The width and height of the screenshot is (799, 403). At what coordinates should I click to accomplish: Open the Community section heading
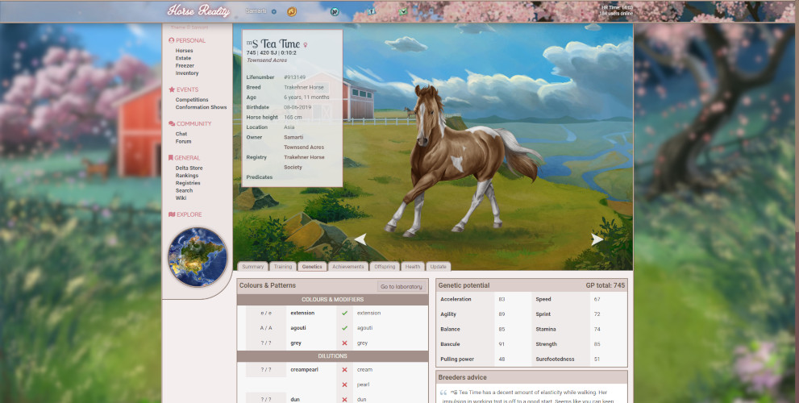(x=190, y=124)
